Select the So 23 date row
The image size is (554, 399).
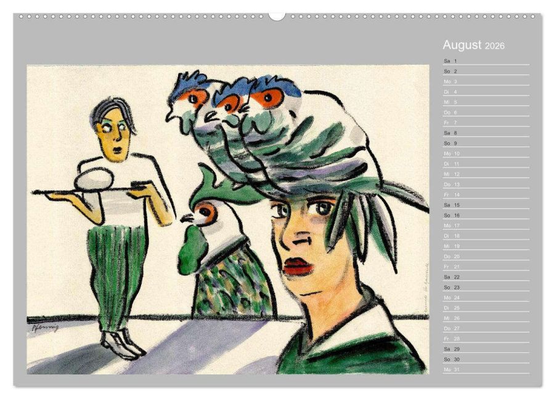[x=486, y=288]
